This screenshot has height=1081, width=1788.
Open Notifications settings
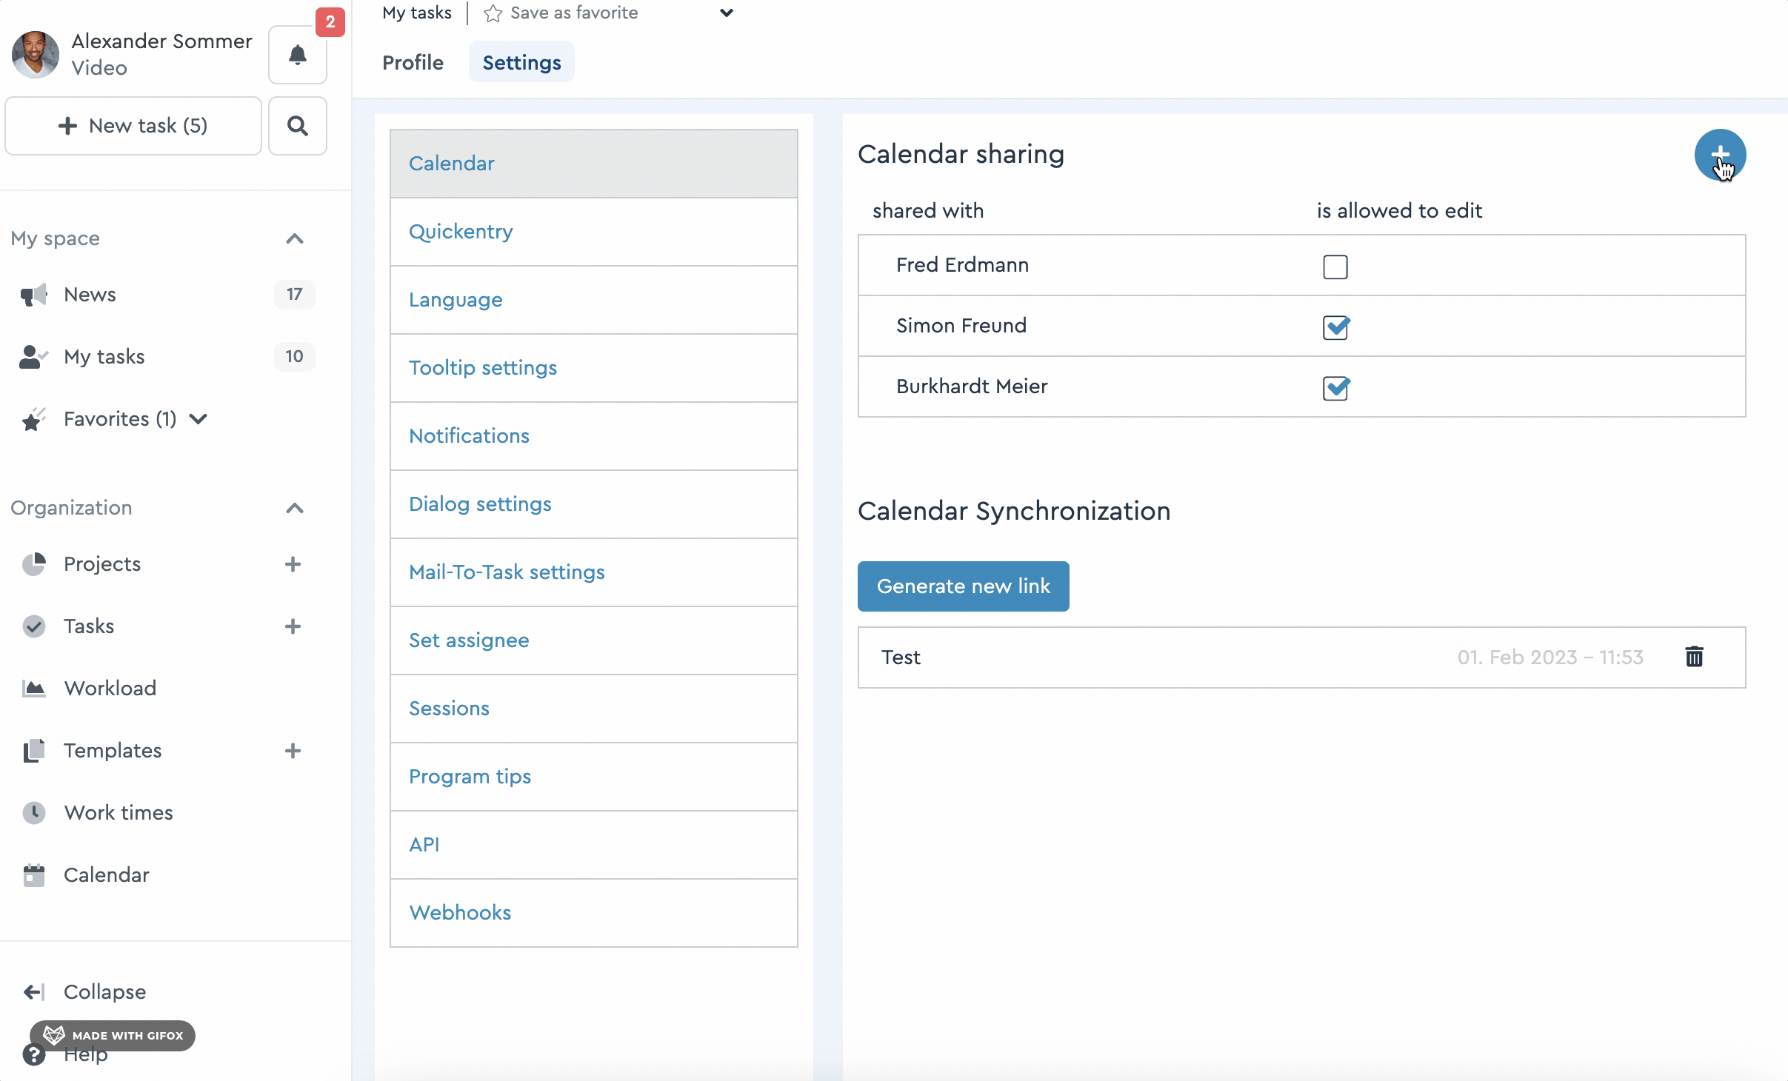tap(593, 436)
